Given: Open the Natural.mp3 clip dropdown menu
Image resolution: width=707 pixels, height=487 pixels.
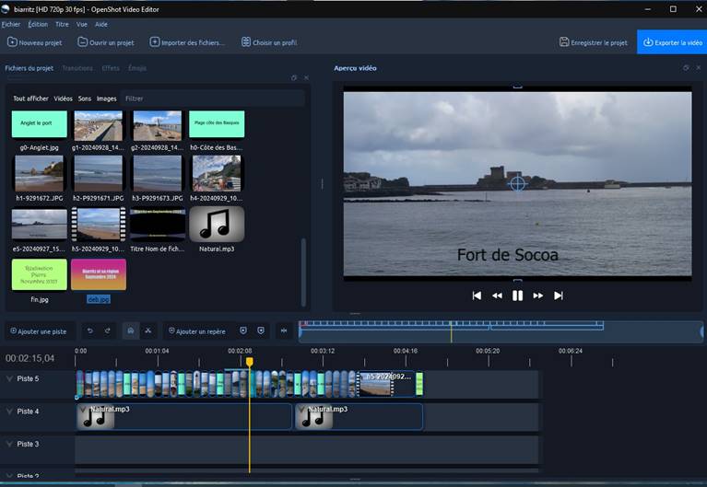Looking at the screenshot, I should coord(83,410).
